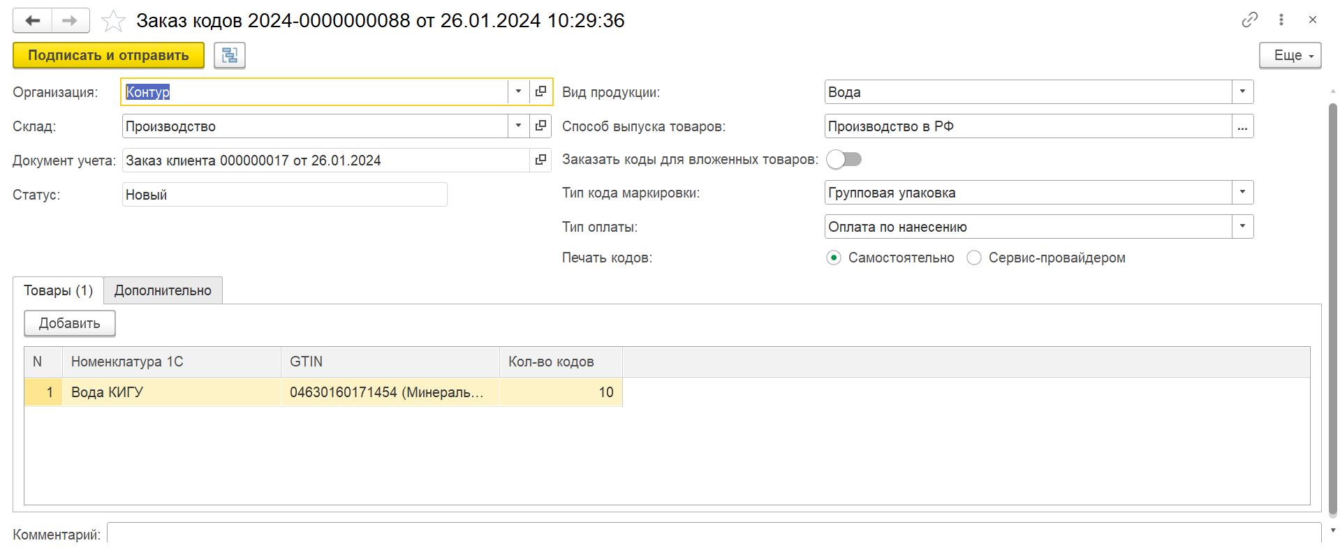The width and height of the screenshot is (1340, 550).
Task: Switch to the Дополнительно tab
Action: tap(163, 290)
